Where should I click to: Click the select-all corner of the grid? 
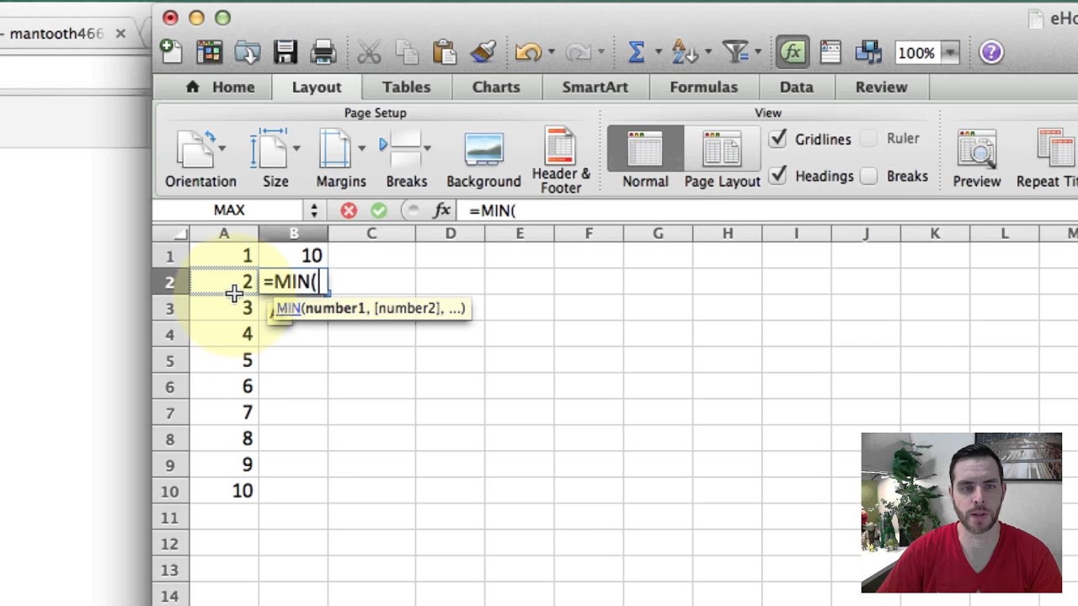click(171, 233)
